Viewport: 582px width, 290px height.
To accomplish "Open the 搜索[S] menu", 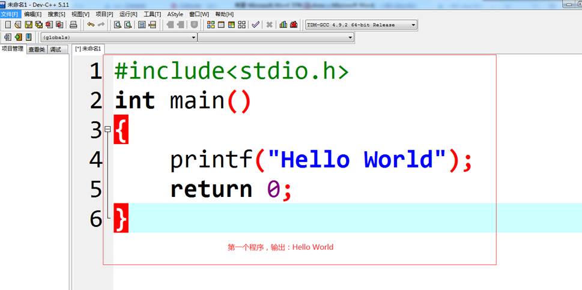I will click(x=56, y=14).
